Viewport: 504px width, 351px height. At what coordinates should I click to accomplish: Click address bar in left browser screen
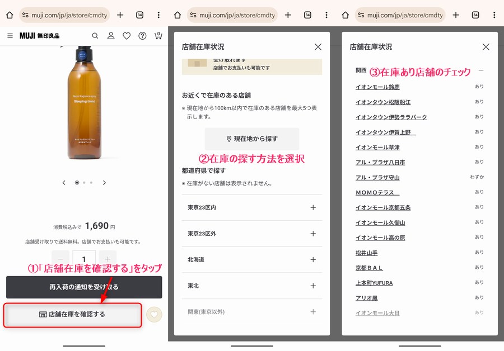click(64, 15)
